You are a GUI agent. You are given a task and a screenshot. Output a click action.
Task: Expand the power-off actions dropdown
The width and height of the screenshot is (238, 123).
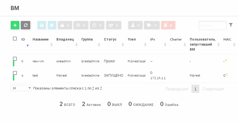pyautogui.click(x=81, y=25)
